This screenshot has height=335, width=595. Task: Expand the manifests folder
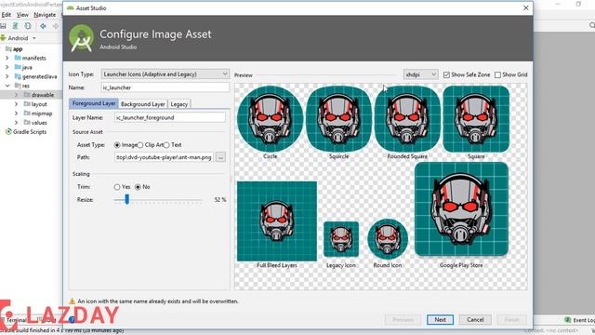click(7, 58)
